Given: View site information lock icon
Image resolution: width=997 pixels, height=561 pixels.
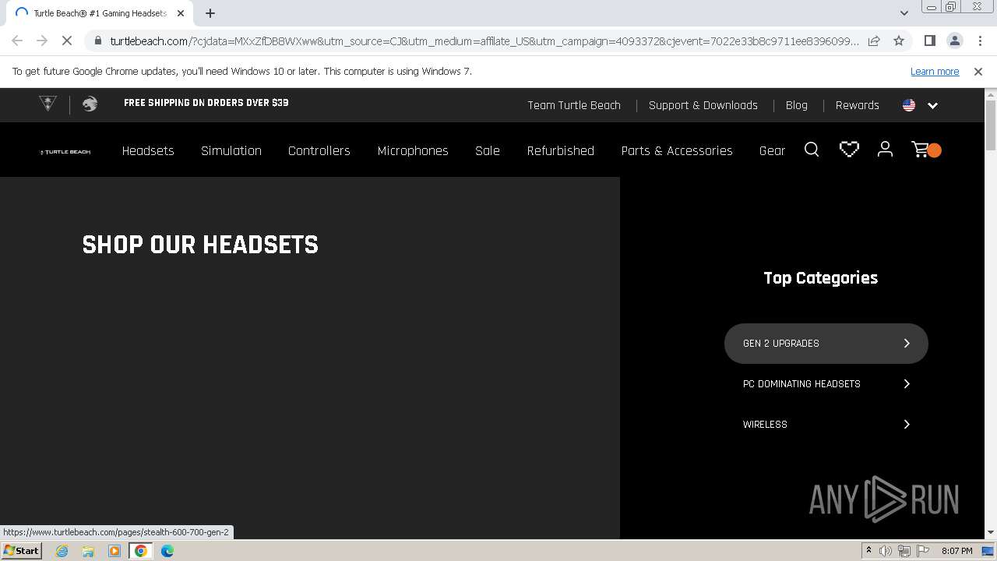Looking at the screenshot, I should tap(97, 41).
